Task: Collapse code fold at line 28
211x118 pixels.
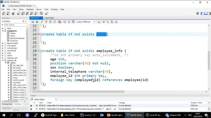Action: pos(41,51)
